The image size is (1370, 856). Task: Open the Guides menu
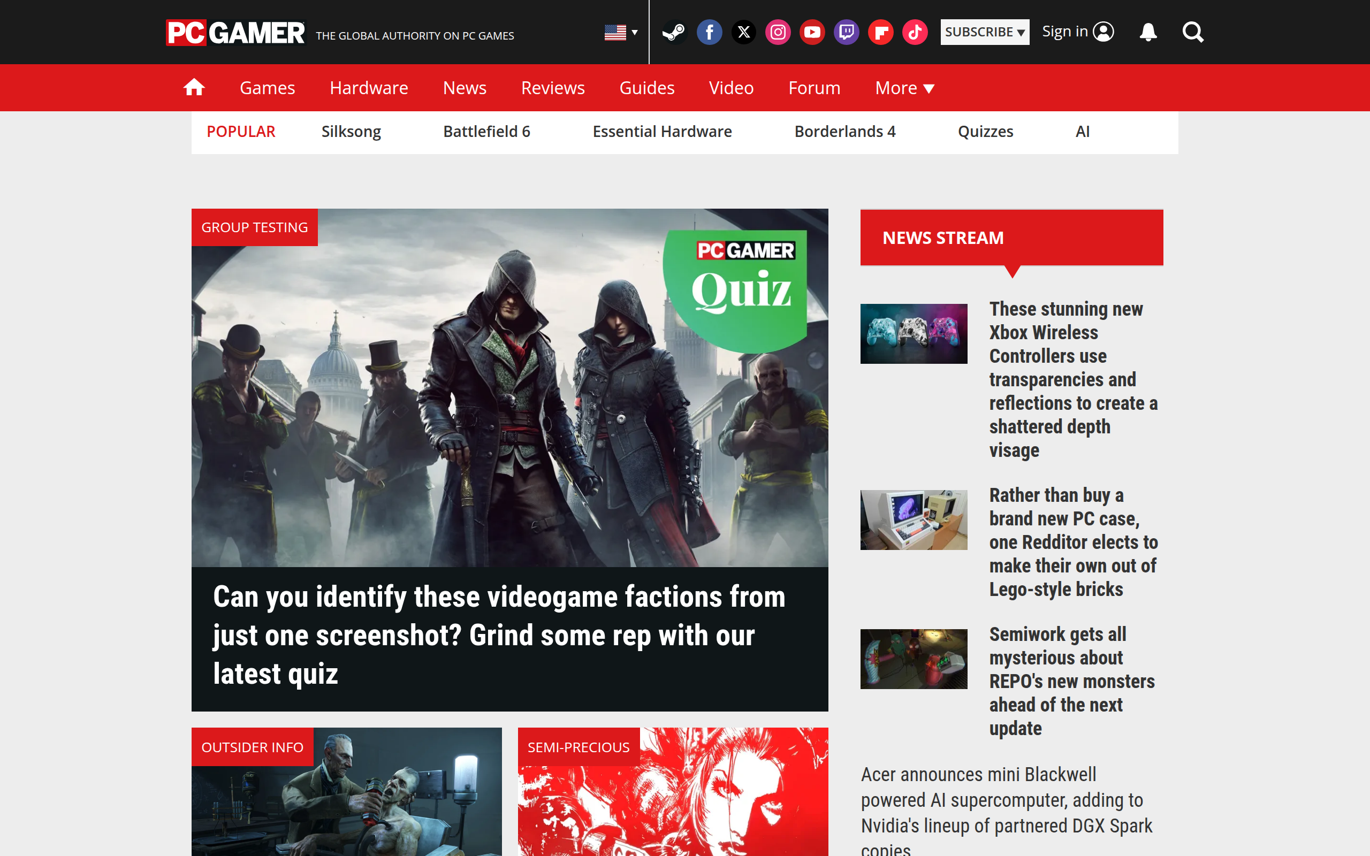pyautogui.click(x=646, y=88)
